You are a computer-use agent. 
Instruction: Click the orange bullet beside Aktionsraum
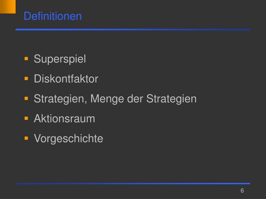pos(26,118)
